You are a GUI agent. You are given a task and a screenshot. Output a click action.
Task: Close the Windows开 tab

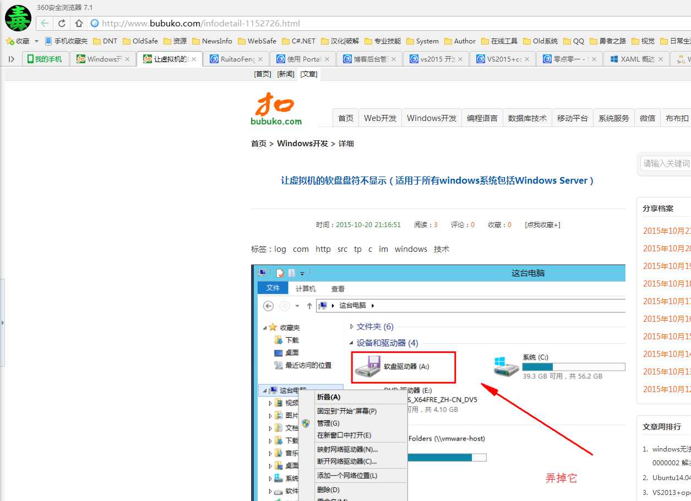point(127,59)
